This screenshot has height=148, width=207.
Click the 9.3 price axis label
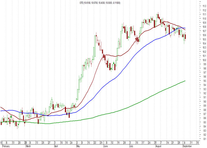tap(205, 89)
